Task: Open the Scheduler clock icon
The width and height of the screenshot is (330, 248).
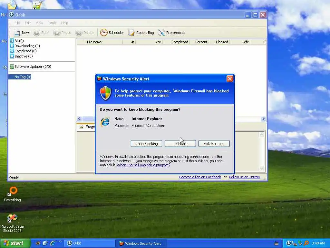Action: pyautogui.click(x=104, y=33)
